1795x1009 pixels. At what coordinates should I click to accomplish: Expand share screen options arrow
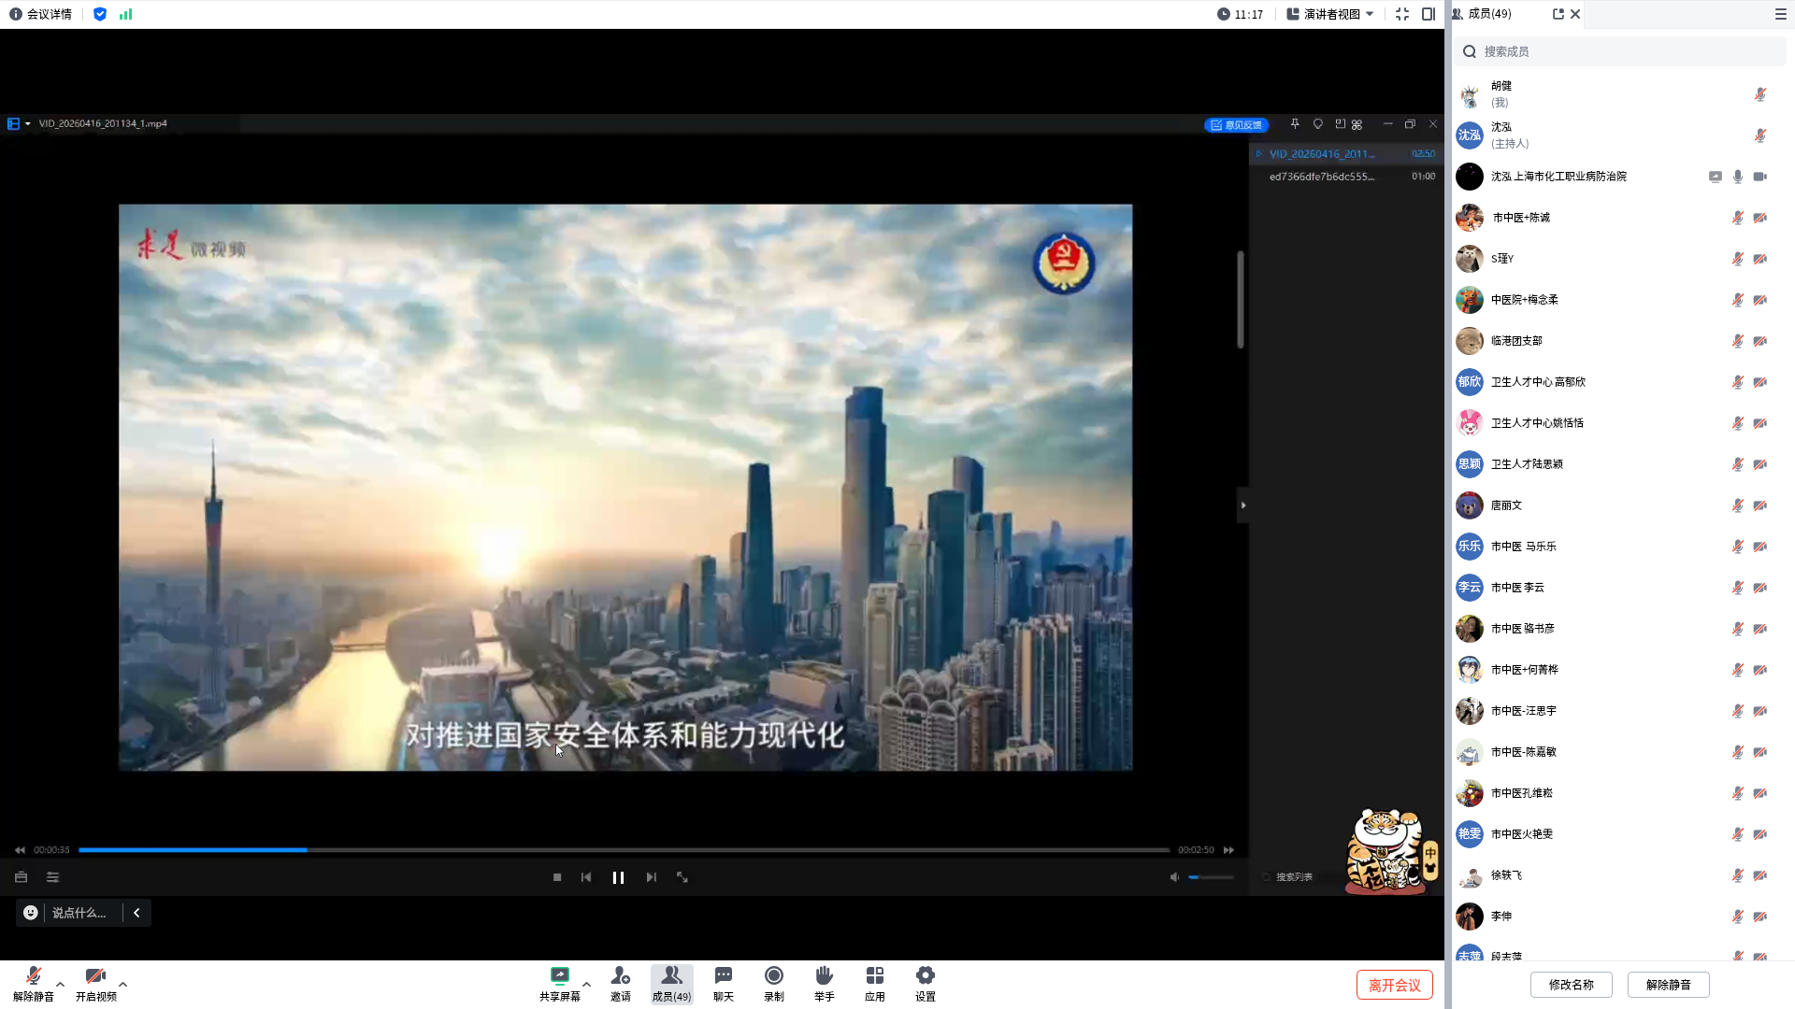coord(586,984)
